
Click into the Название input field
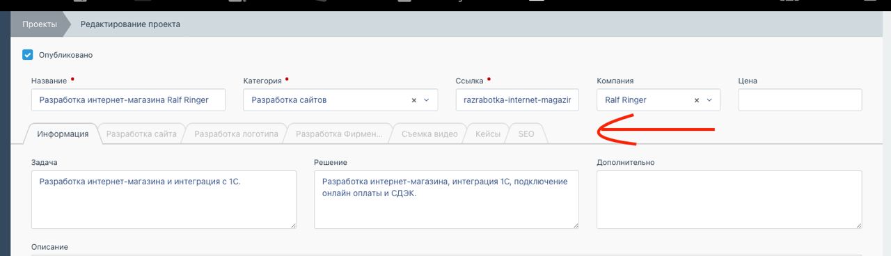tap(129, 100)
